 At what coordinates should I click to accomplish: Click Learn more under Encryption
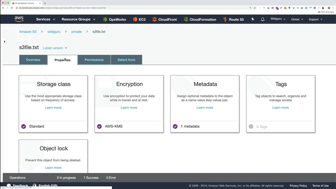129,108
